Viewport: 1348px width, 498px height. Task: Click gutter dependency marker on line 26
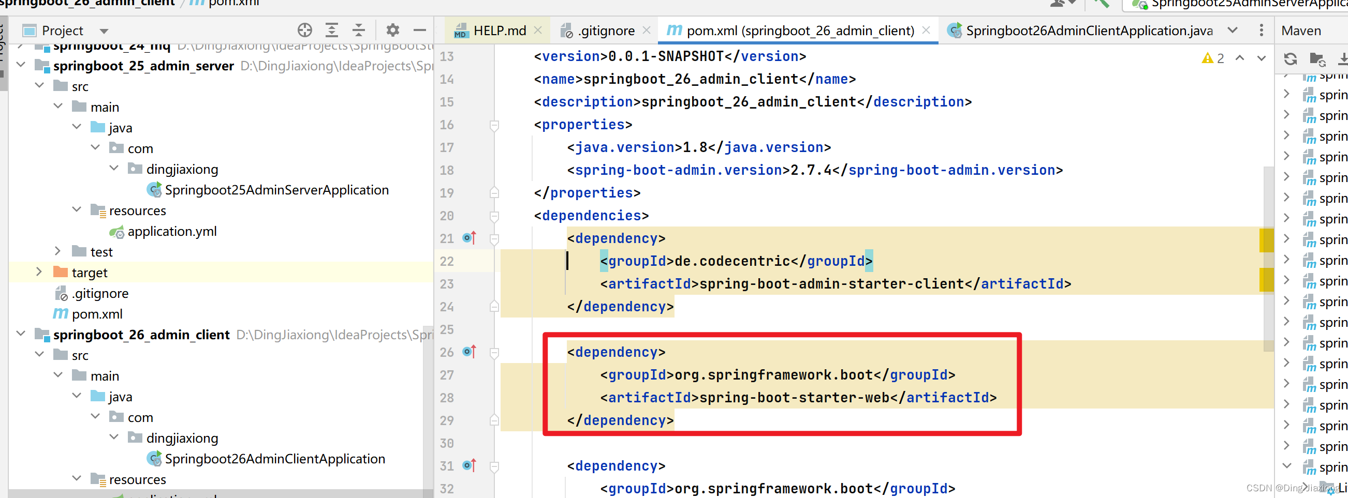pos(470,352)
